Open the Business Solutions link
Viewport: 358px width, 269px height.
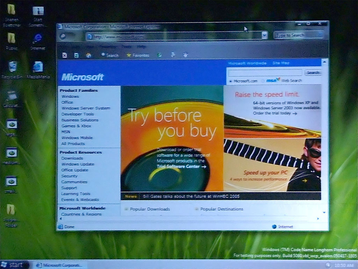pyautogui.click(x=80, y=120)
